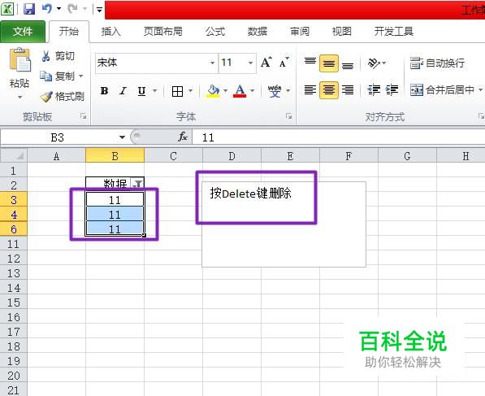The image size is (485, 396).
Task: Toggle align text left
Action: click(310, 90)
